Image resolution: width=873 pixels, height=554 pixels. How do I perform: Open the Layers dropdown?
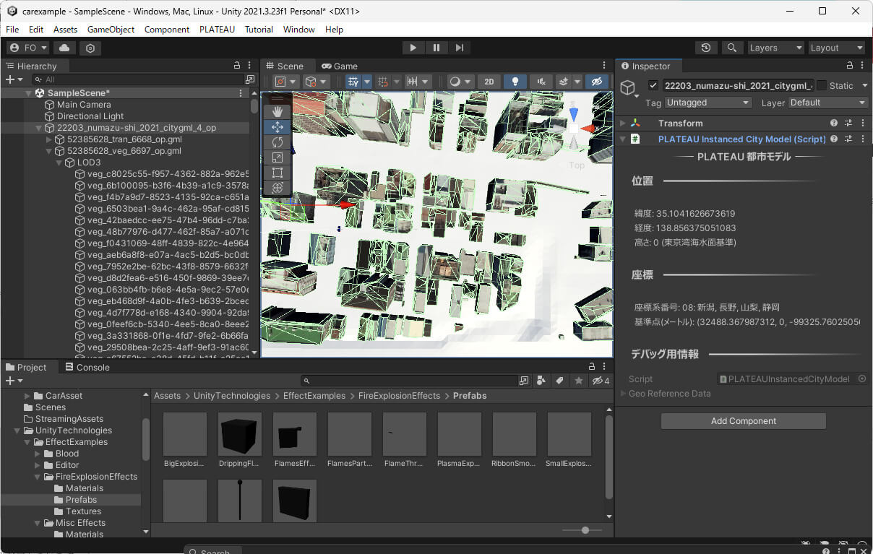(776, 48)
